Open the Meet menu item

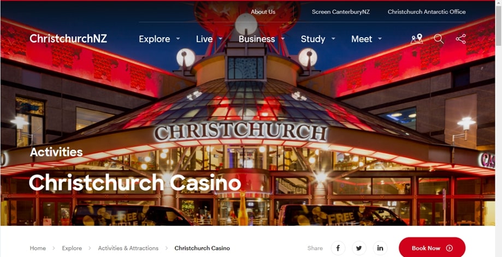tap(362, 39)
